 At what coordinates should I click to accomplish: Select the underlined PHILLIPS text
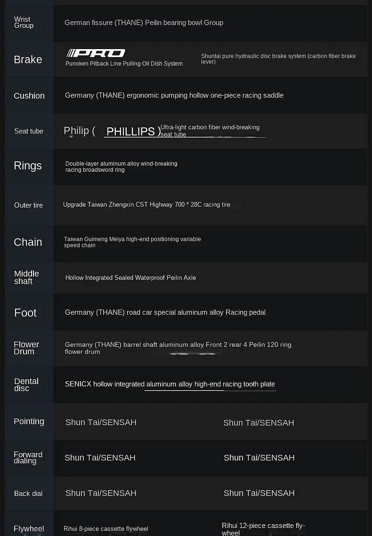(x=131, y=131)
